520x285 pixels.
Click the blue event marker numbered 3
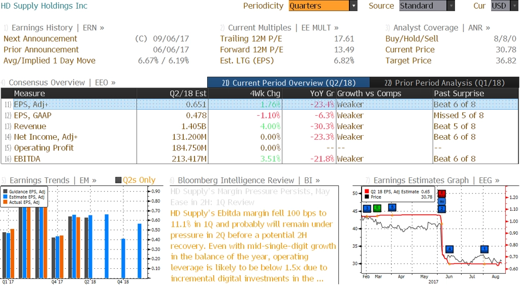pyautogui.click(x=367, y=208)
